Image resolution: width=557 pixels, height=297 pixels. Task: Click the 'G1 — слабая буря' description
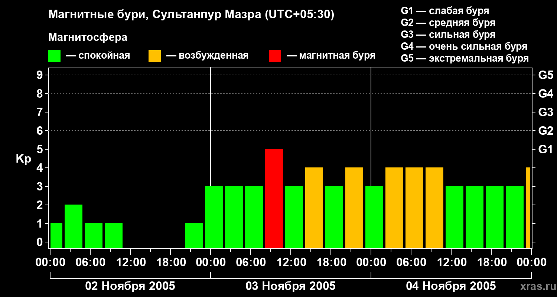pyautogui.click(x=445, y=11)
